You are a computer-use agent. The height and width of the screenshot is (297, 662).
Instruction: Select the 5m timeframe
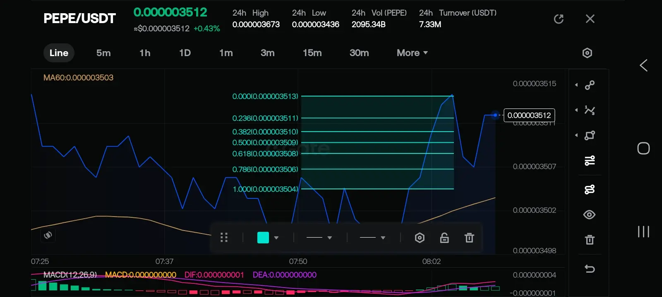tap(103, 53)
